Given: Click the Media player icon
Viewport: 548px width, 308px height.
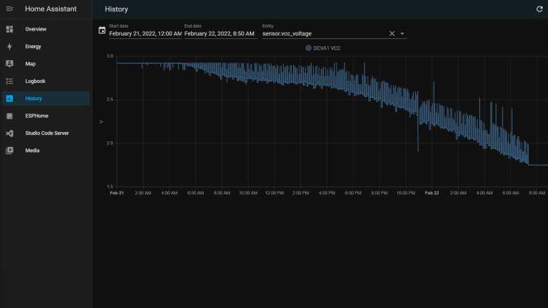Looking at the screenshot, I should point(10,150).
